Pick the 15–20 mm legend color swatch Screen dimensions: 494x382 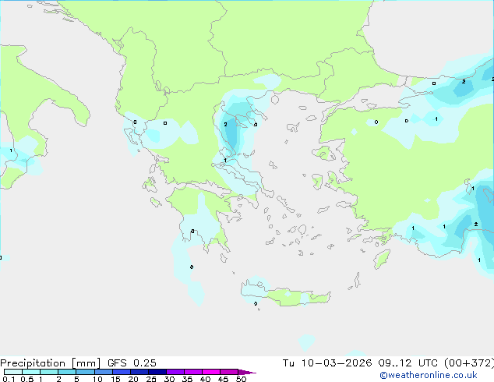click(x=121, y=372)
